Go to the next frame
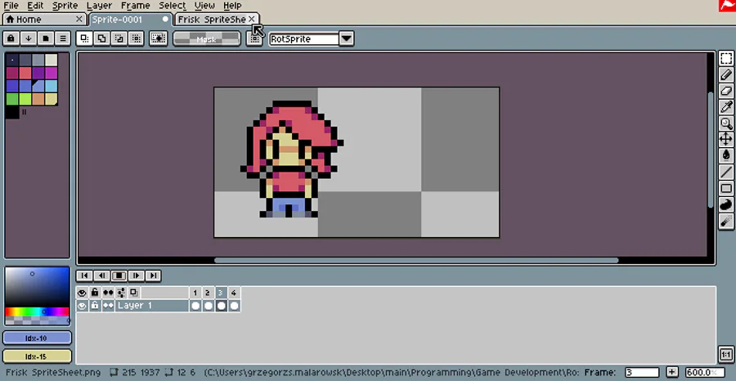Image resolution: width=736 pixels, height=381 pixels. click(x=137, y=276)
